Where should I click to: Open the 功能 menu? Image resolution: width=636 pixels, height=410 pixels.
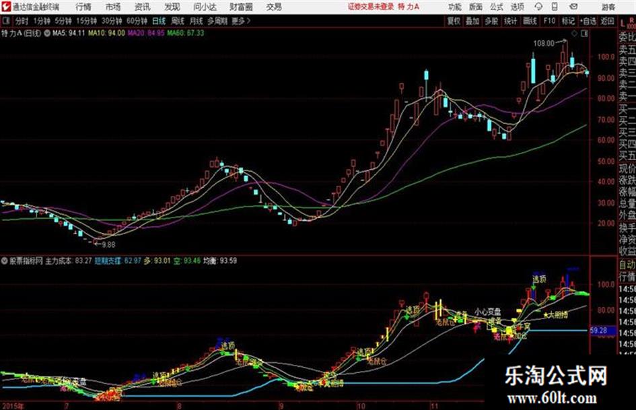[x=455, y=7]
